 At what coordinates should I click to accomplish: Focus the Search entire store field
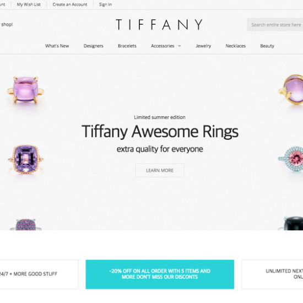275,25
